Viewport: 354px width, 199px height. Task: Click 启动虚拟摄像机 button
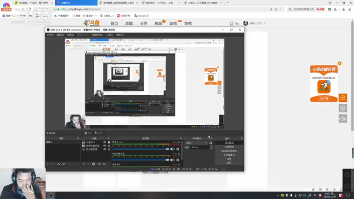[229, 151]
